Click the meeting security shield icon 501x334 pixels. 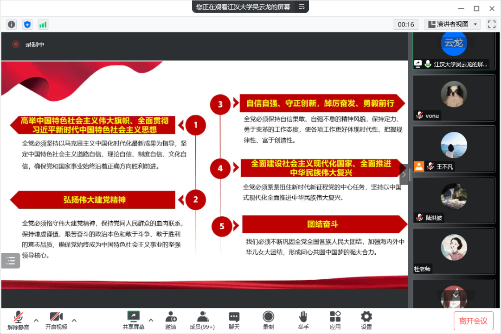point(27,24)
